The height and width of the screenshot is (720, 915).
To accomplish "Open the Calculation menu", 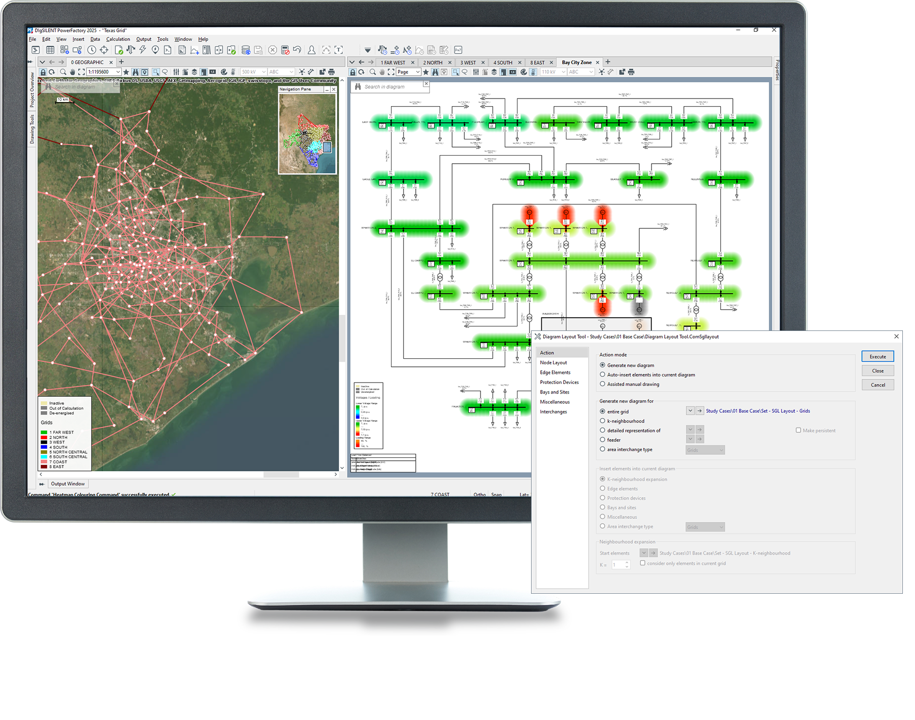I will (x=118, y=39).
